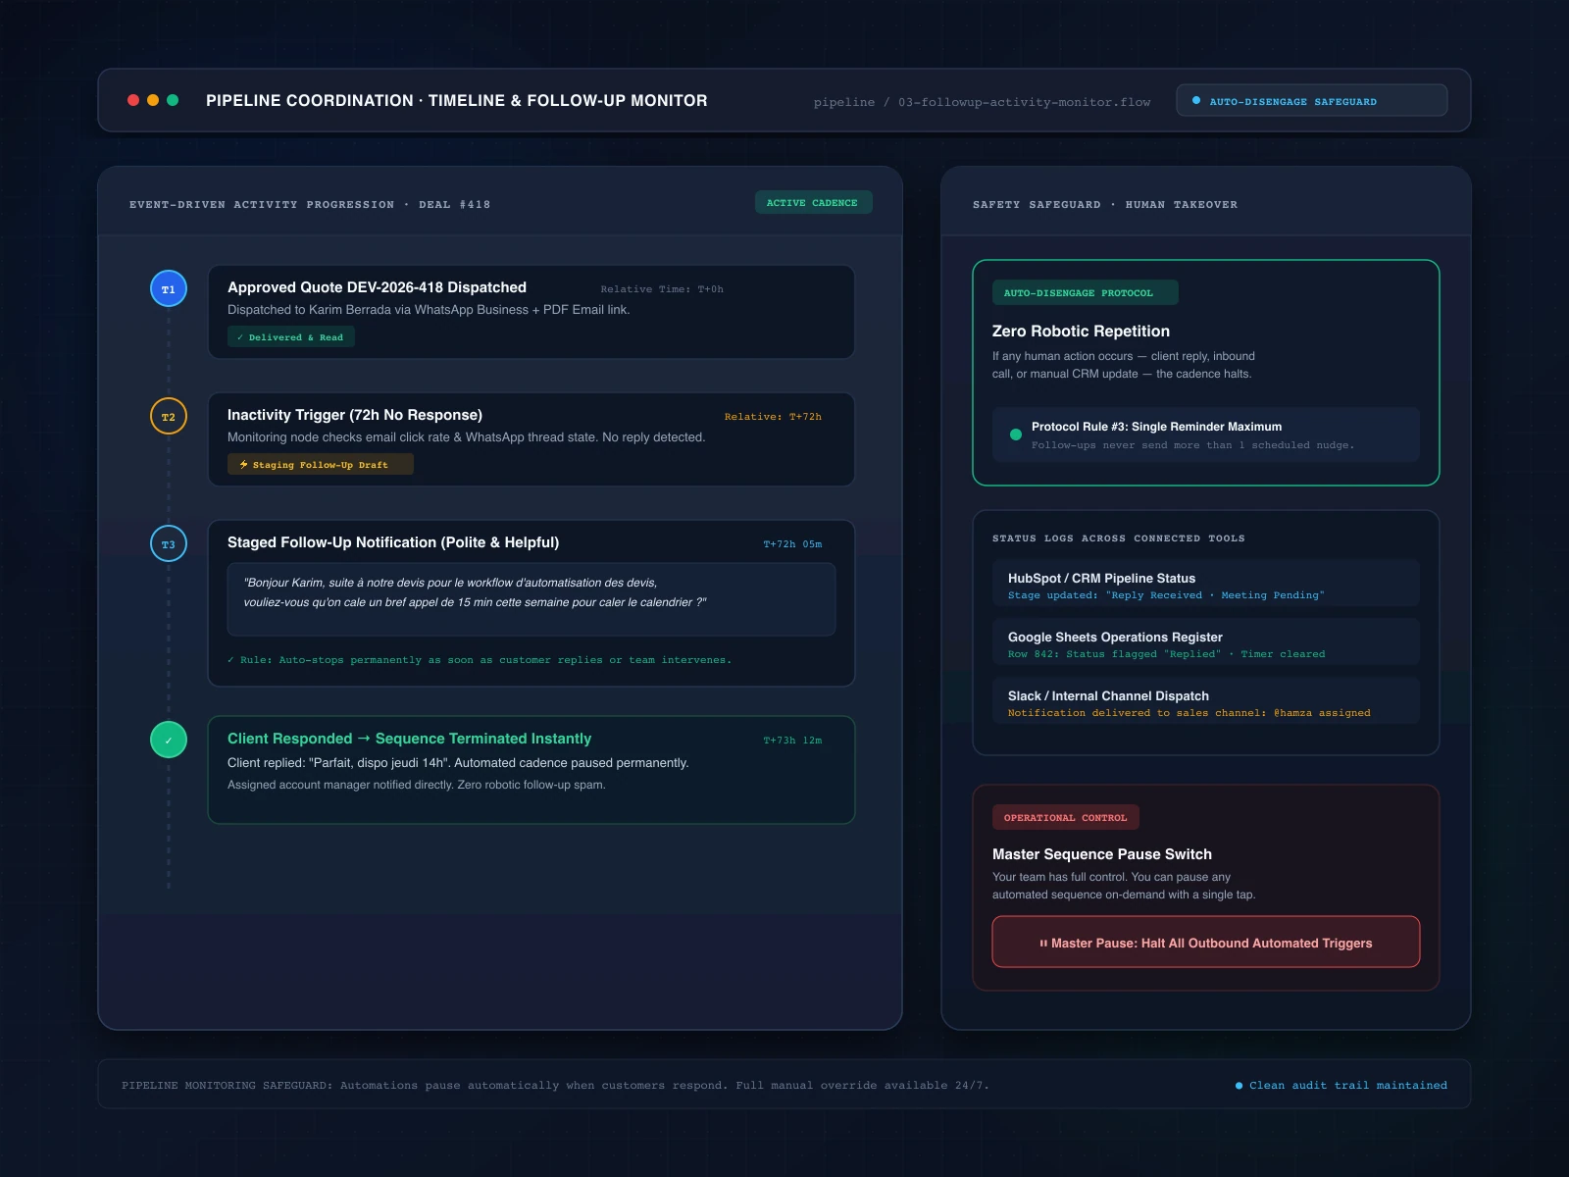The image size is (1569, 1177).
Task: Click the T3 timeline node circle
Action: [x=169, y=544]
